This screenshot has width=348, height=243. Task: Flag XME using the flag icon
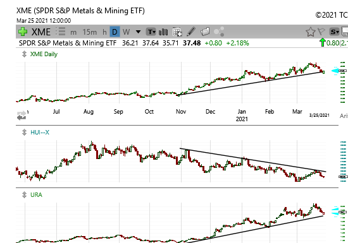321,32
